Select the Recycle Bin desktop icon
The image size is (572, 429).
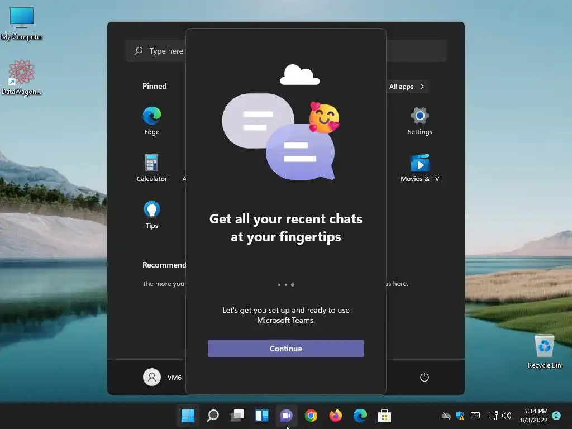click(544, 351)
